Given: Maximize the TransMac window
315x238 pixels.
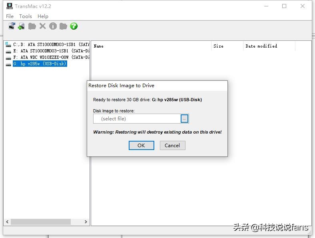Looking at the screenshot, I should click(284, 6).
